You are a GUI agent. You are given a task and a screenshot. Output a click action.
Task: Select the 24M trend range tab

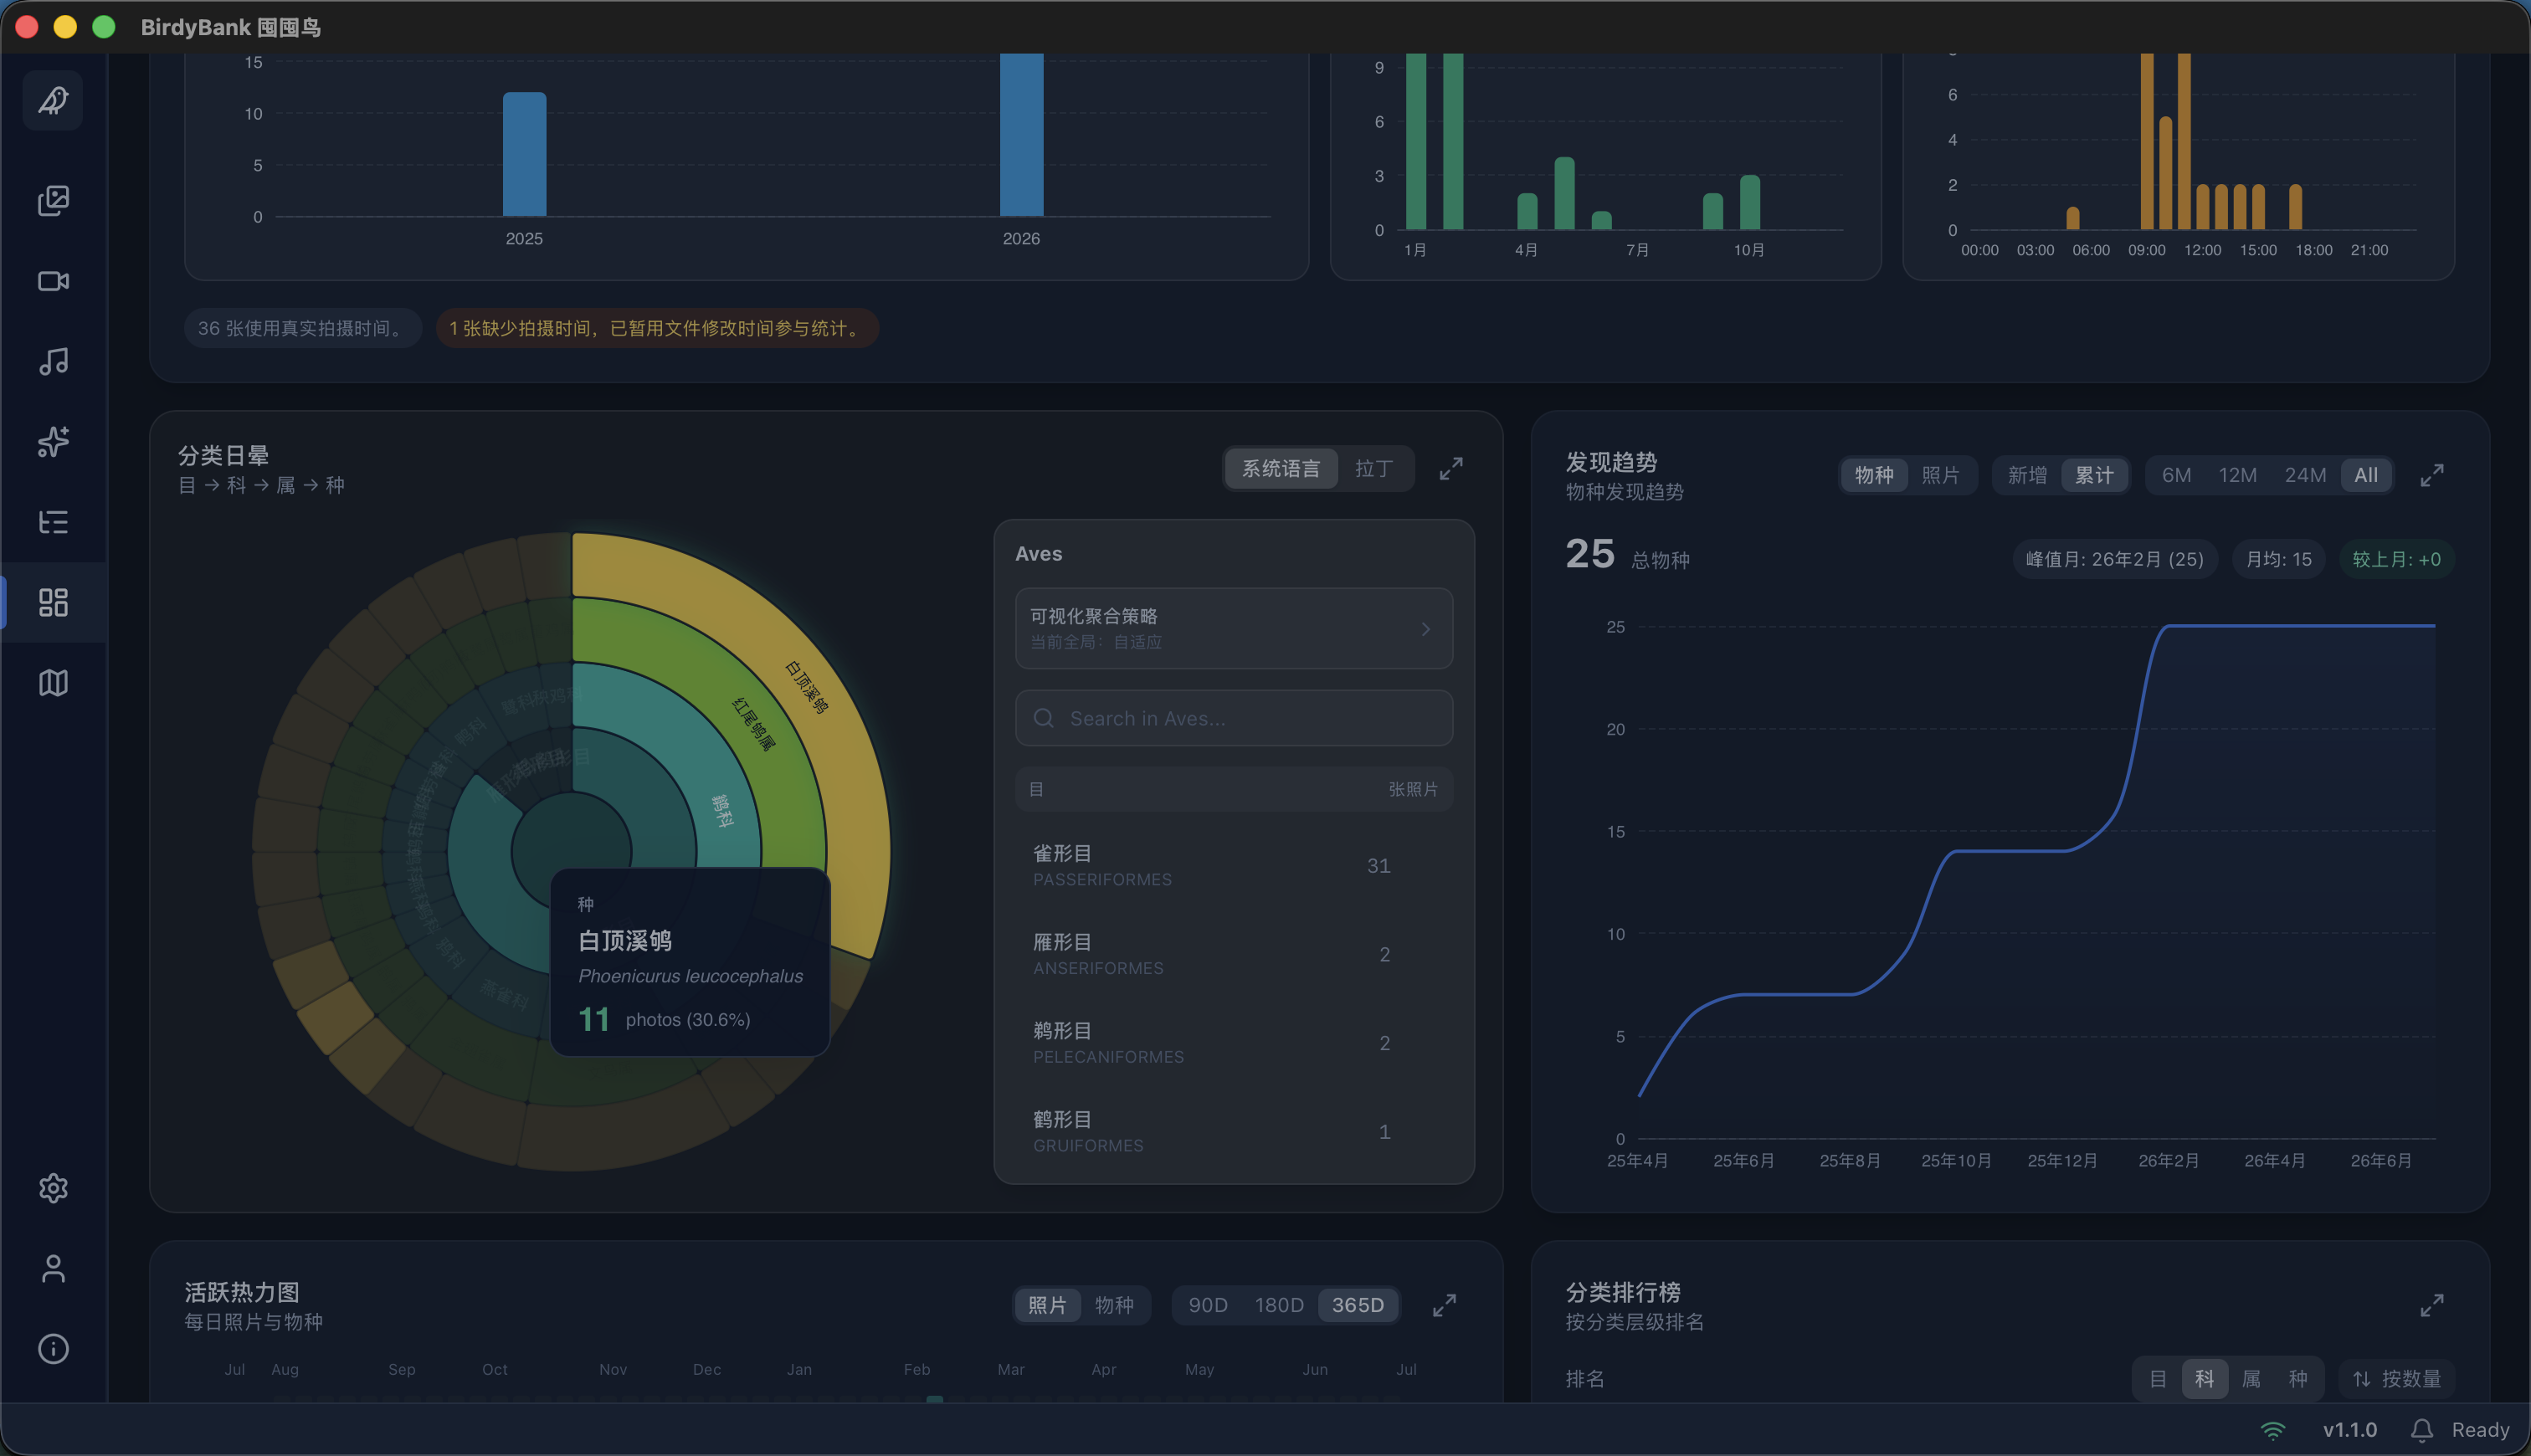click(x=2305, y=475)
